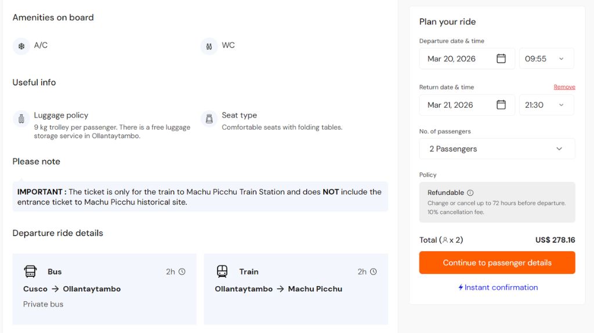This screenshot has height=333, width=594.
Task: Click the luggage policy suitcase icon
Action: tap(21, 119)
